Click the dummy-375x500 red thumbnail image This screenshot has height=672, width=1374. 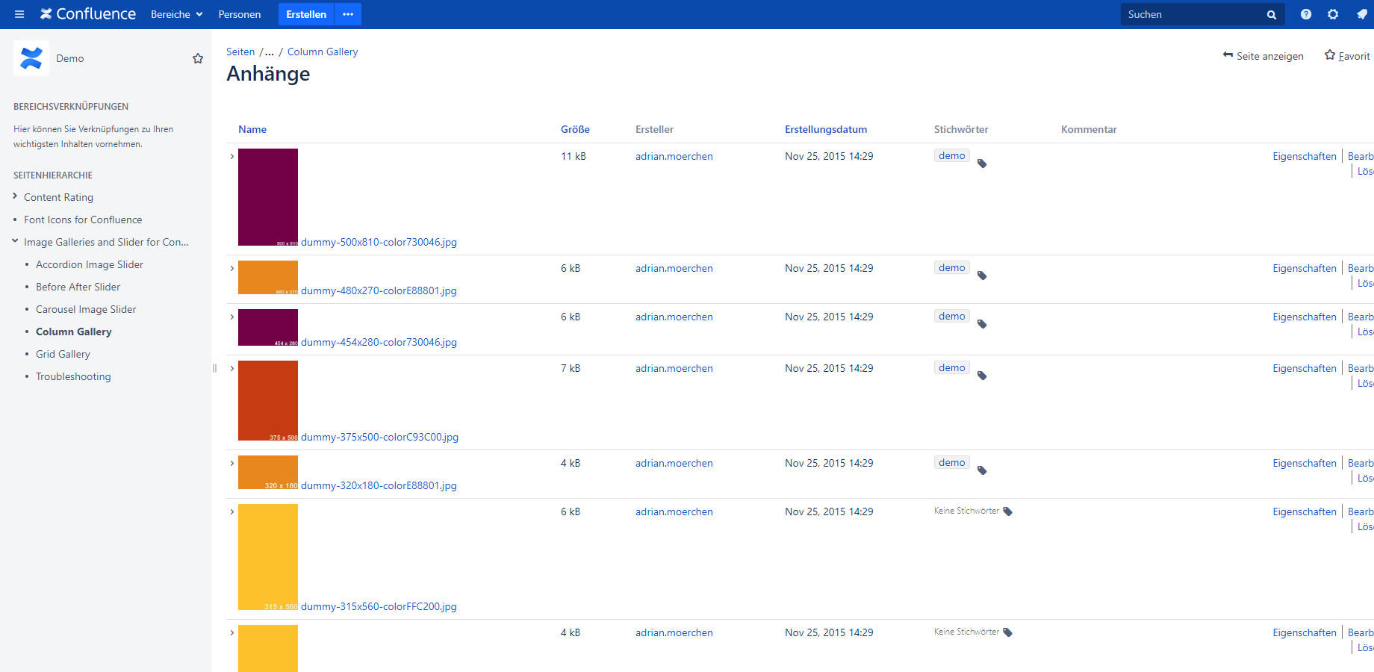tap(268, 400)
